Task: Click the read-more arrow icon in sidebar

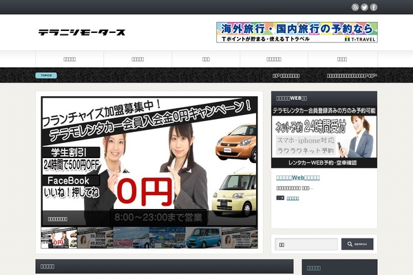Action: pos(280,198)
